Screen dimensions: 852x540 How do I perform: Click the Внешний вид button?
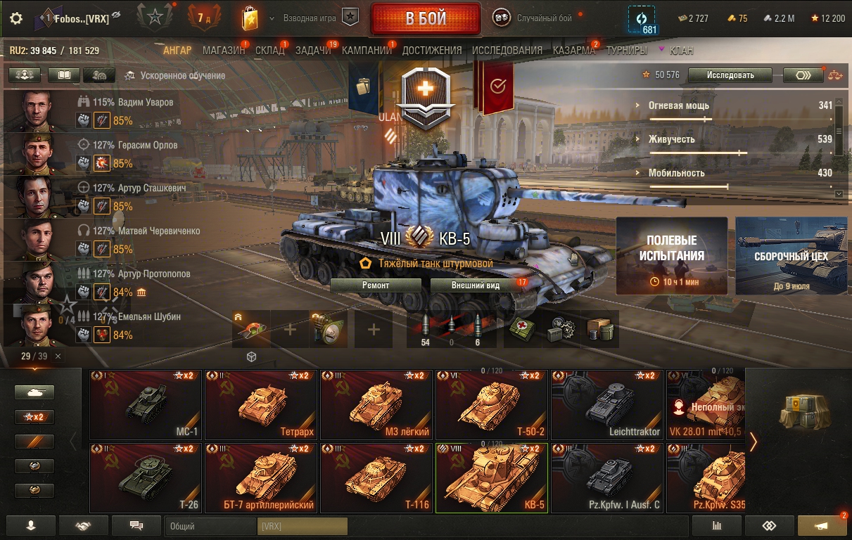pos(476,285)
